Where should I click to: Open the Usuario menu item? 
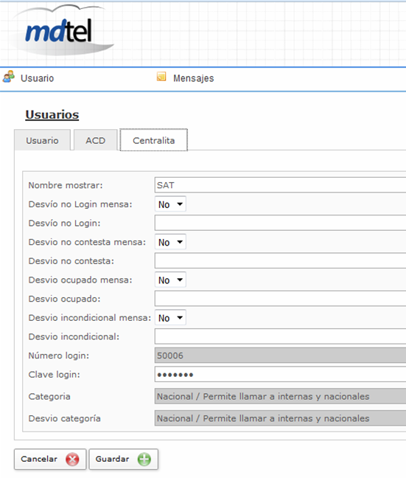(x=37, y=78)
